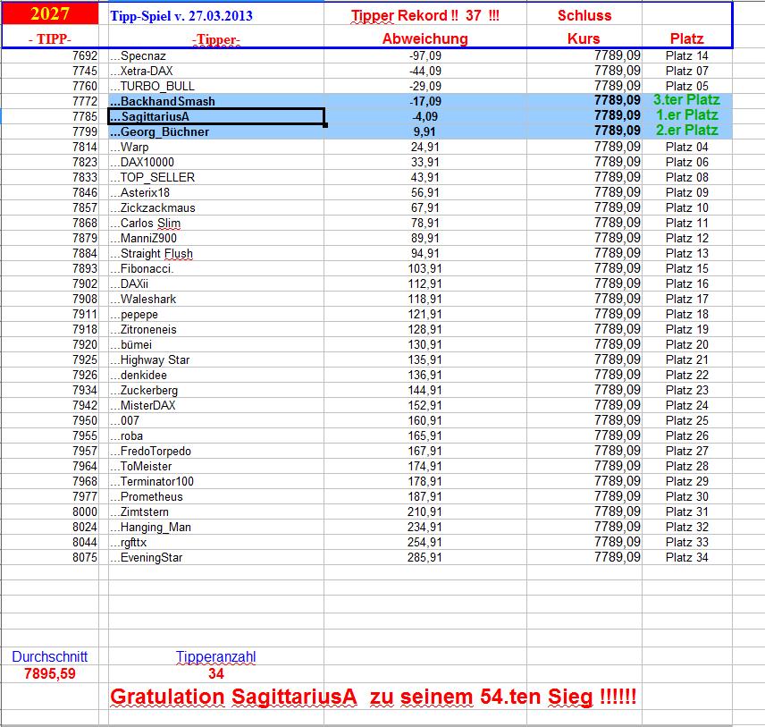The height and width of the screenshot is (727, 765).
Task: Select the '...BackhandSmash' name cell
Action: pyautogui.click(x=215, y=101)
